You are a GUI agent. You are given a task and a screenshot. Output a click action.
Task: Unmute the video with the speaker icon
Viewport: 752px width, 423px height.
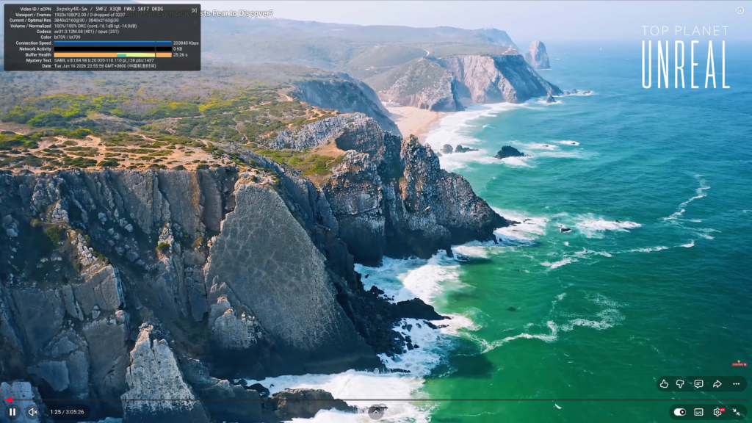pyautogui.click(x=32, y=412)
